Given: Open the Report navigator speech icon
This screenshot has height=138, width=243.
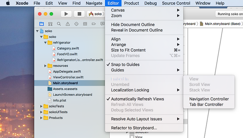Looking at the screenshot, I should tap(102, 24).
